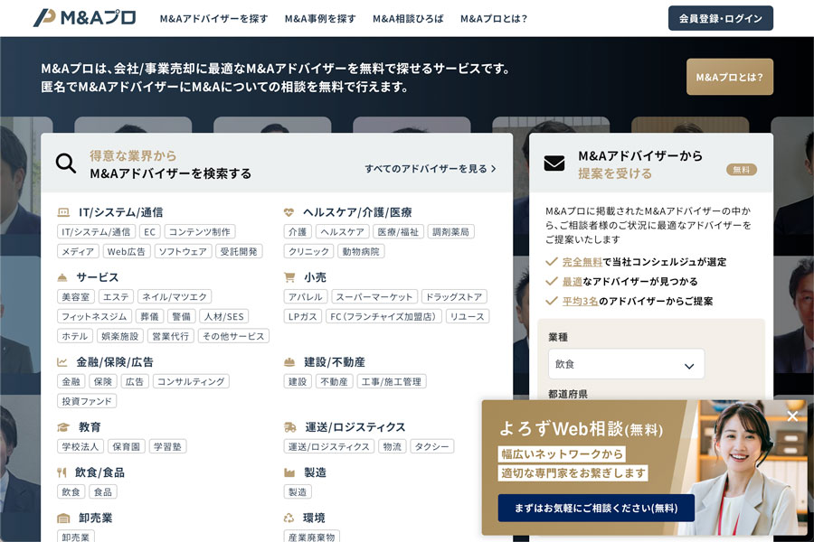814x542 pixels.
Task: Open M&A事例を探す menu
Action: pyautogui.click(x=320, y=19)
